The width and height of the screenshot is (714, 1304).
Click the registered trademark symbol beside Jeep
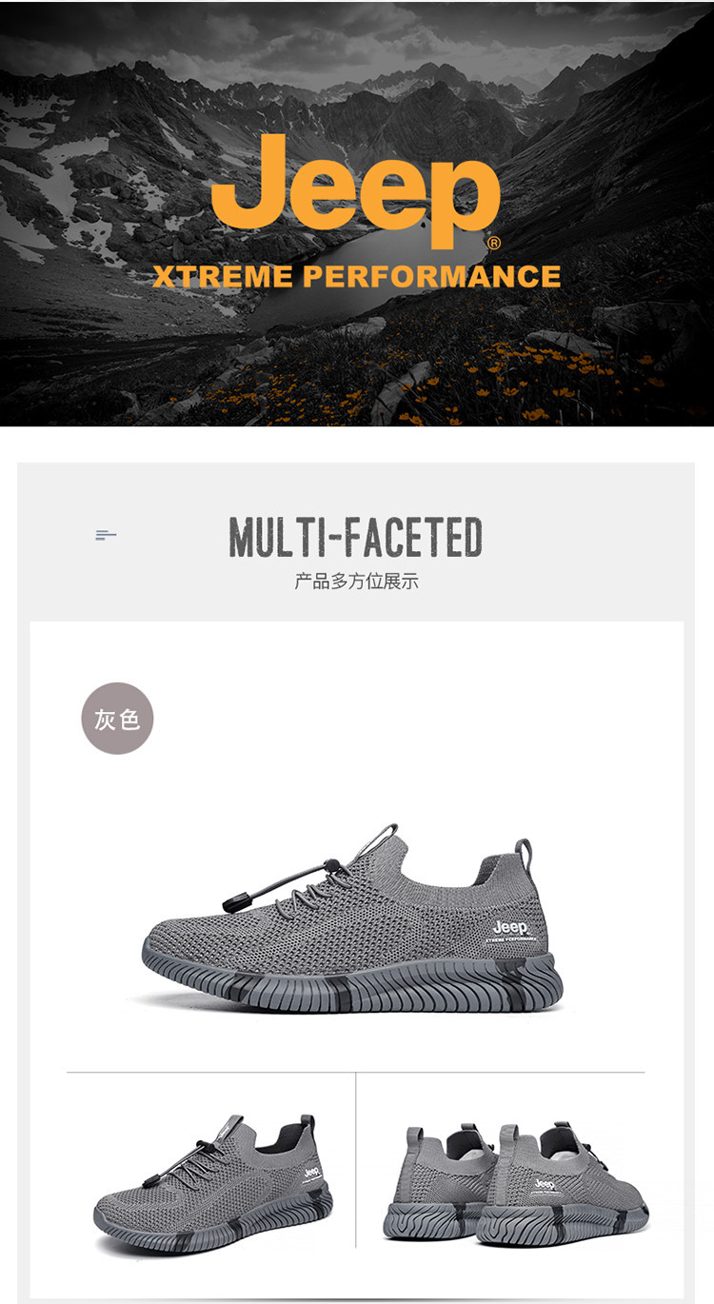click(493, 244)
